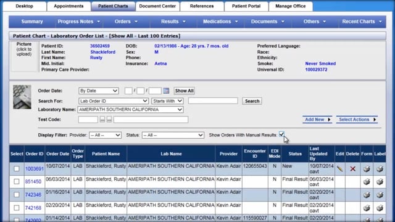Open order ID 851450 link

(x=33, y=181)
